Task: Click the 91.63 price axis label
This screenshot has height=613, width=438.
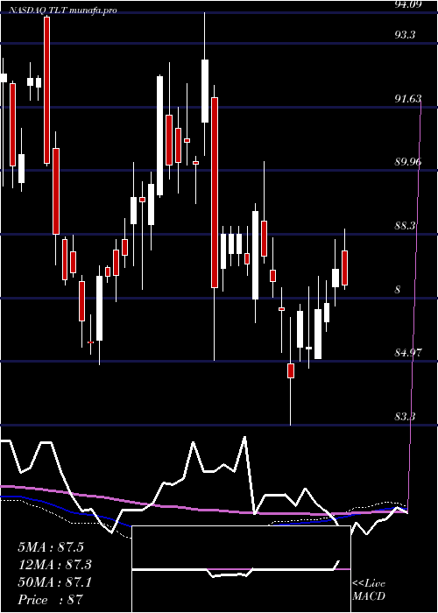Action: click(x=408, y=99)
